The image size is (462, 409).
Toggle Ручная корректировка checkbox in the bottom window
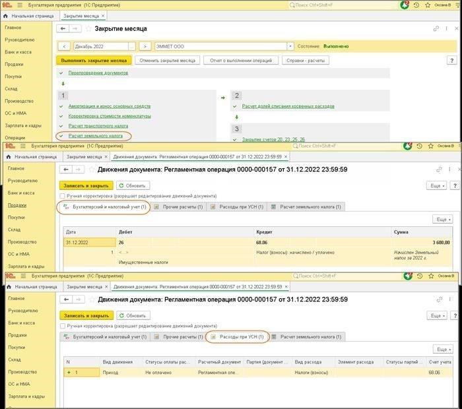63,326
